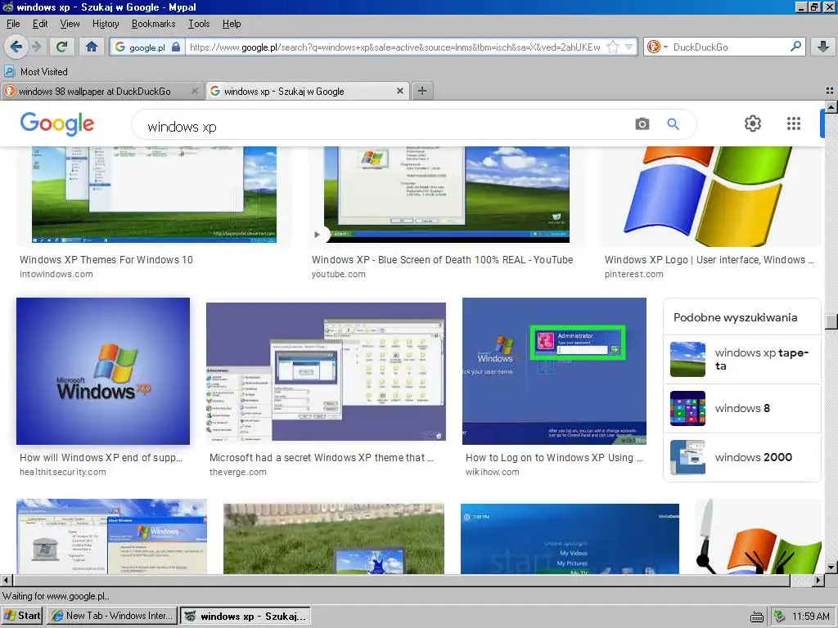Click the youtube.com source link
Image resolution: width=838 pixels, height=628 pixels.
click(338, 274)
